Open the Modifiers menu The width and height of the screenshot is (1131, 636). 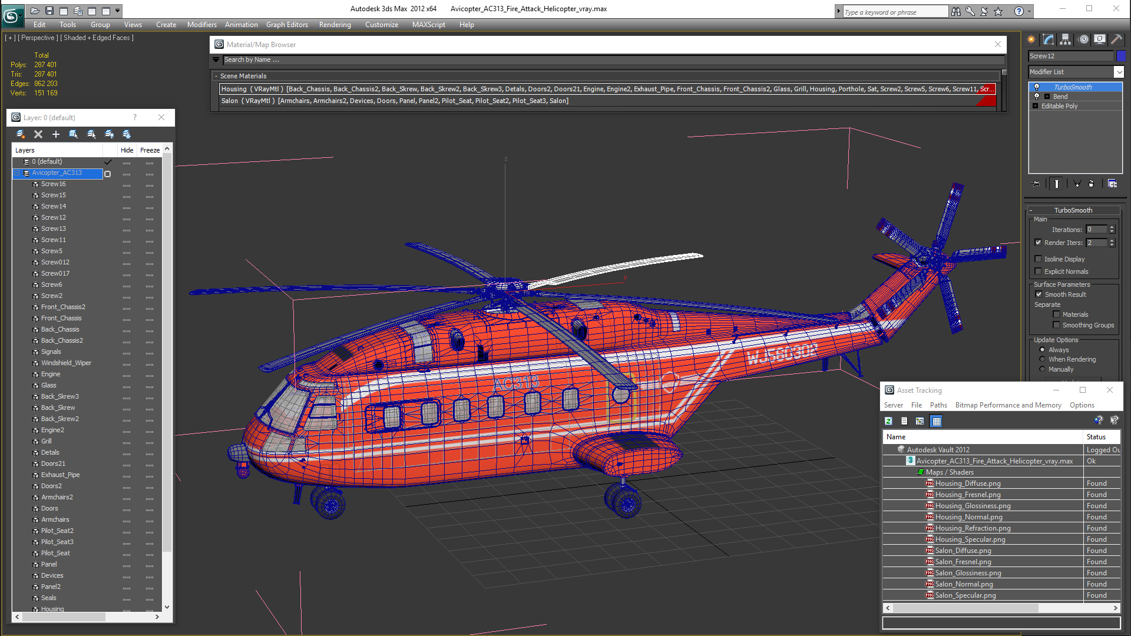coord(201,25)
